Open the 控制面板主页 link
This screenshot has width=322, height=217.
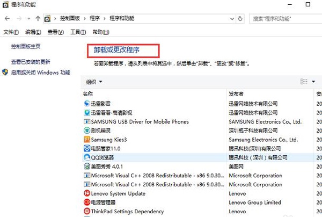coord(26,47)
